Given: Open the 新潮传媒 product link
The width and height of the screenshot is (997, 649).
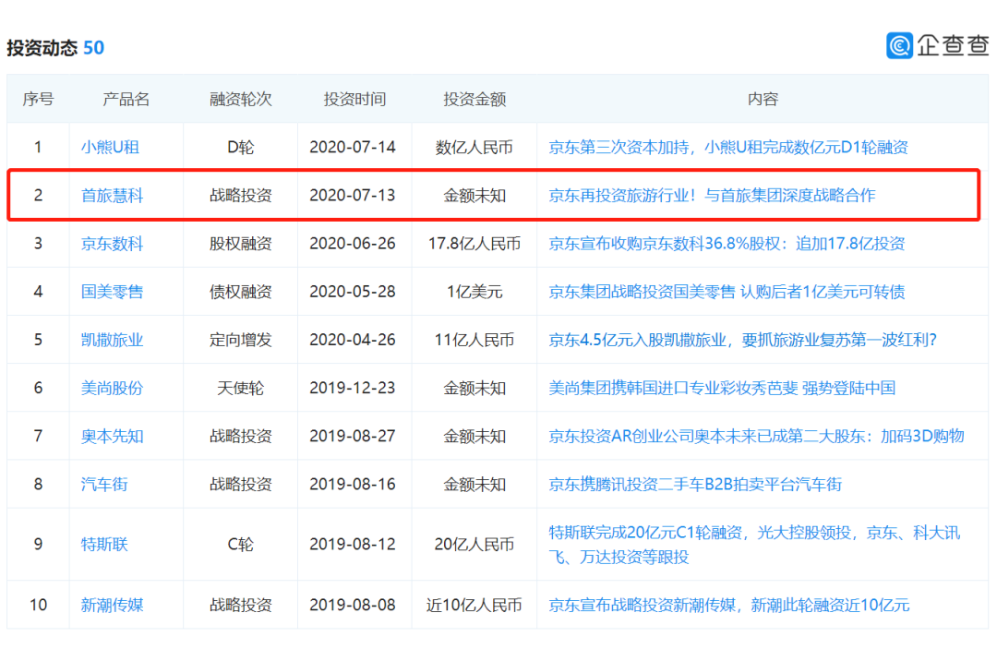Looking at the screenshot, I should (112, 605).
